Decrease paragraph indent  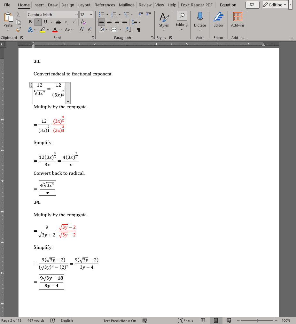click(141, 14)
